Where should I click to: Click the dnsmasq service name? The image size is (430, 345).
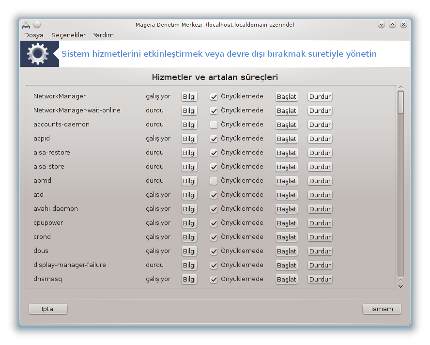48,279
